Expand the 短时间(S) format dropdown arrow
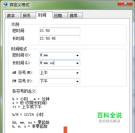The height and width of the screenshot is (133, 135). point(77,56)
